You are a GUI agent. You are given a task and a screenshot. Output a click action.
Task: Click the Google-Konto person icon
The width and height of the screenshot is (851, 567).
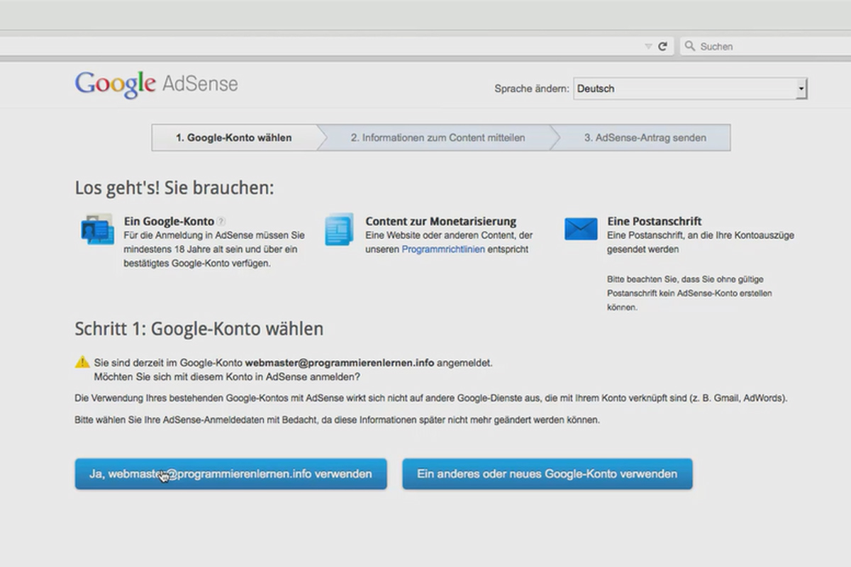point(97,230)
